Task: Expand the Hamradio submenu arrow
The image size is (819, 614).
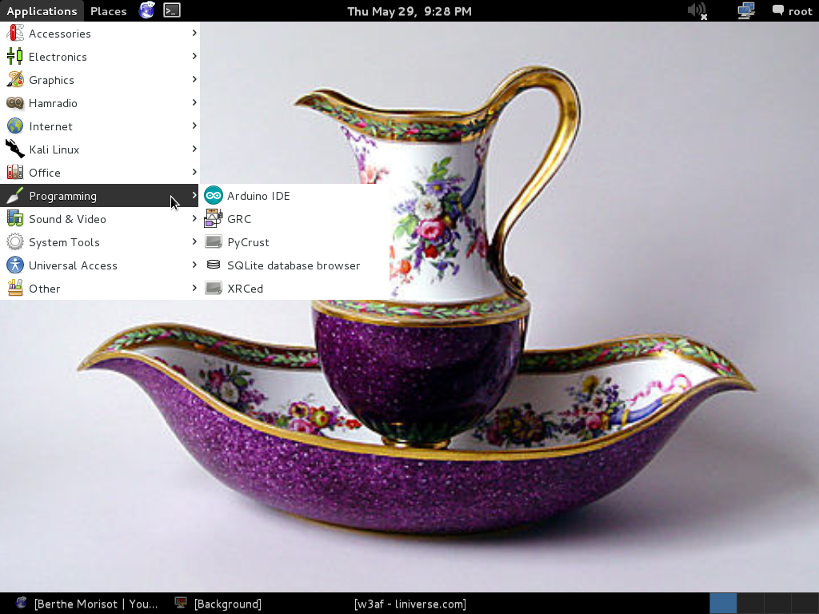Action: click(194, 102)
